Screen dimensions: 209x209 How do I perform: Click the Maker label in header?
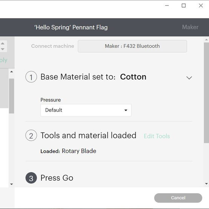point(190,27)
